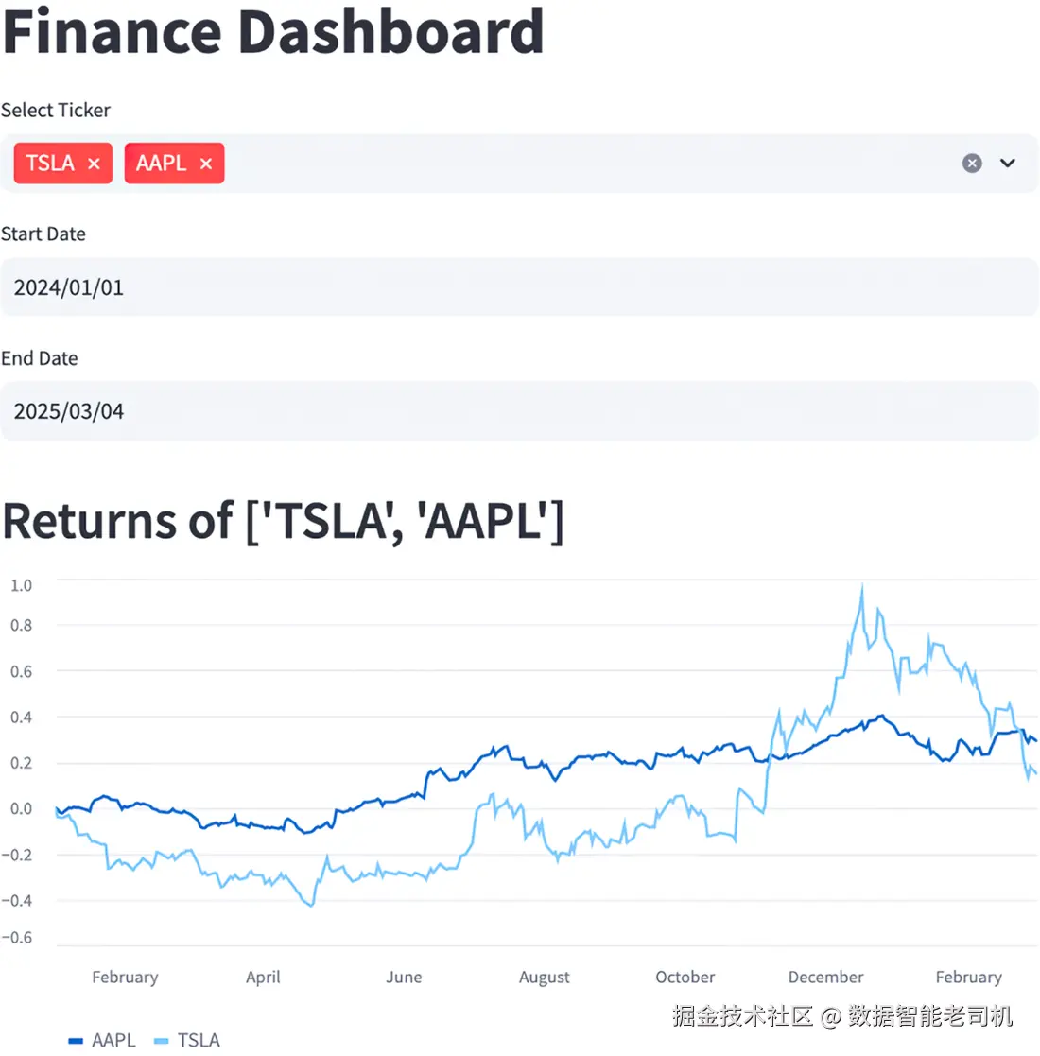Open the End Date picker field
This screenshot has height=1056, width=1040.
[x=519, y=411]
